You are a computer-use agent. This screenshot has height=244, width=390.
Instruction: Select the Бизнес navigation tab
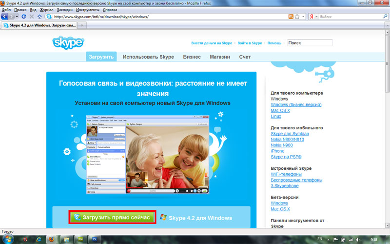pos(192,57)
